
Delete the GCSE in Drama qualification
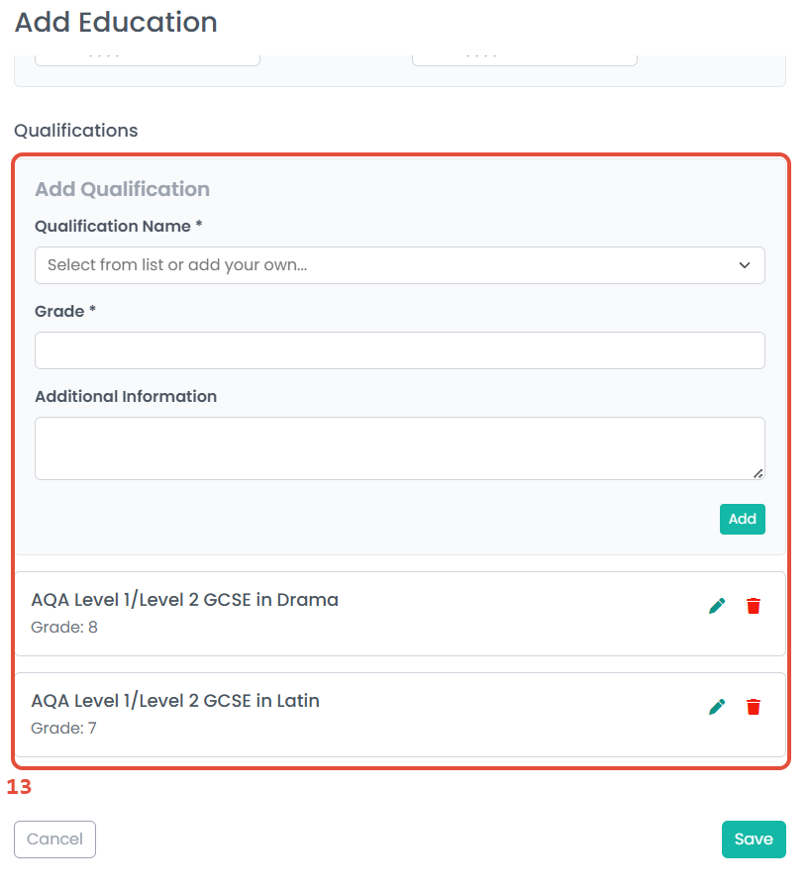coord(754,606)
